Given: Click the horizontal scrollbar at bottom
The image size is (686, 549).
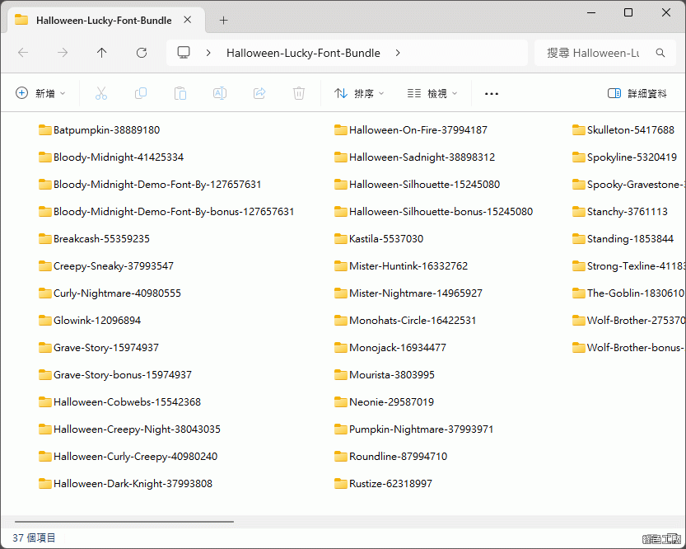Looking at the screenshot, I should pyautogui.click(x=124, y=521).
